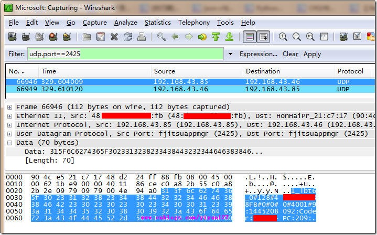Zoom in on packet text
The image size is (377, 235).
pos(283,37)
